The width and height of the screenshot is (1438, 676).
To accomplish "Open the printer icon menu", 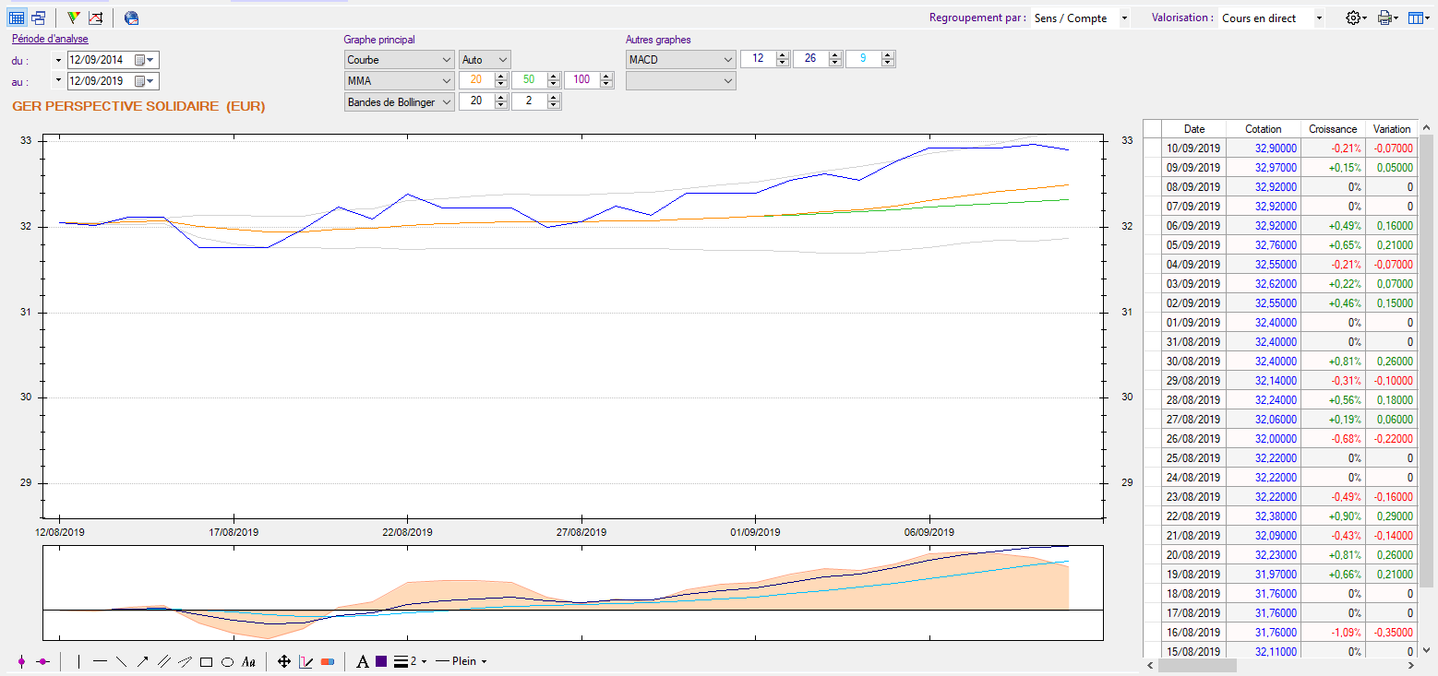I will [1387, 18].
